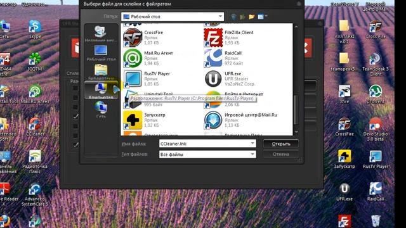
Task: Select the RaidCall shortcut in file list
Action: click(x=223, y=58)
